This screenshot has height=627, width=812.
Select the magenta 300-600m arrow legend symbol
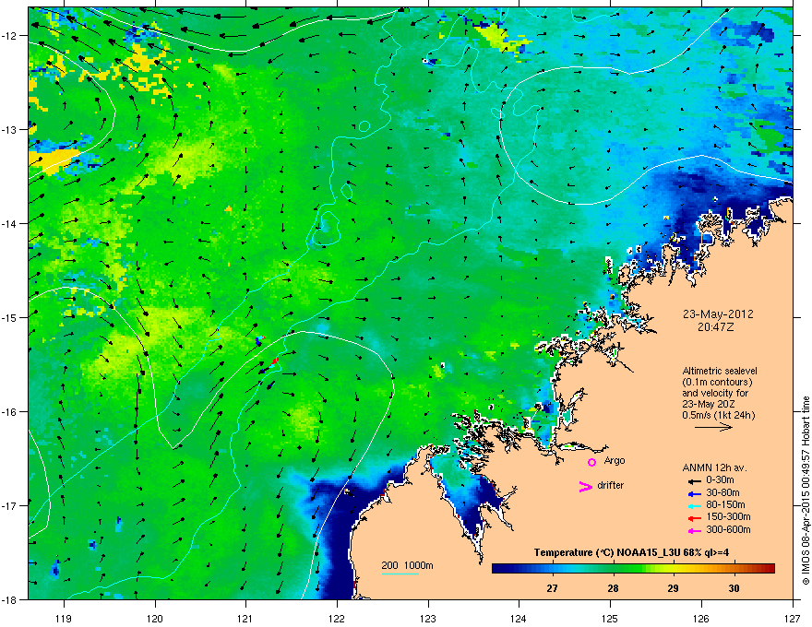pos(694,530)
